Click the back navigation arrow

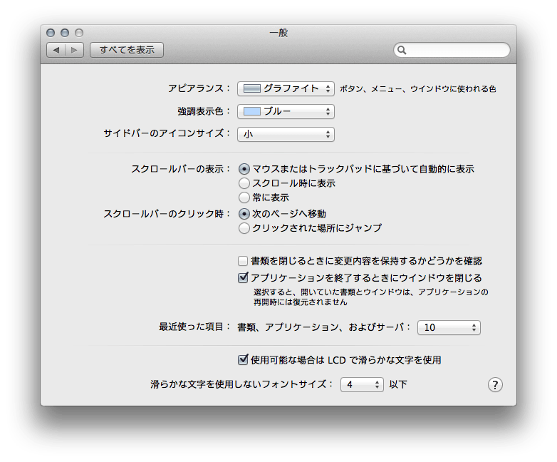click(56, 50)
